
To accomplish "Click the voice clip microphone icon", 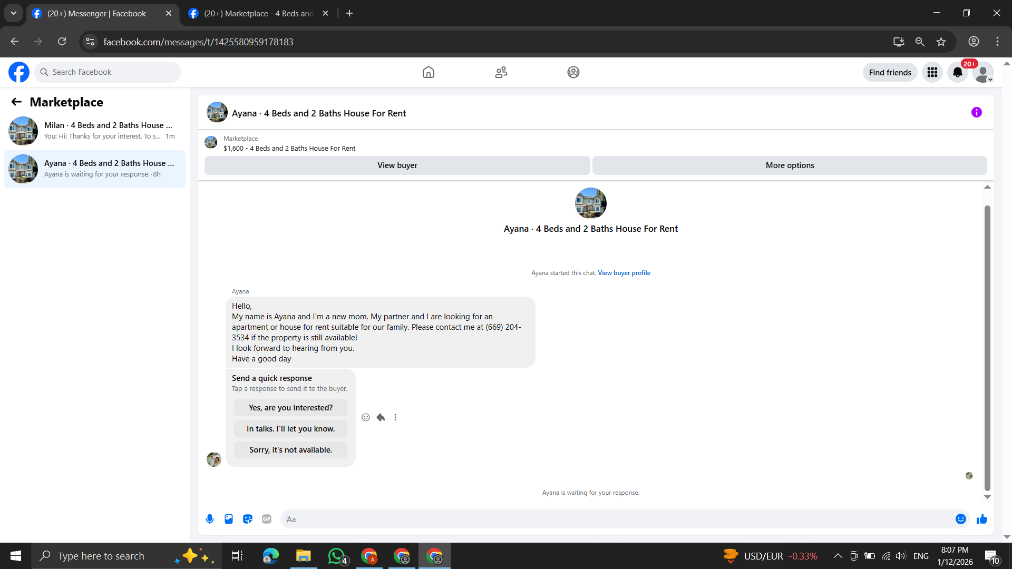I will (210, 519).
